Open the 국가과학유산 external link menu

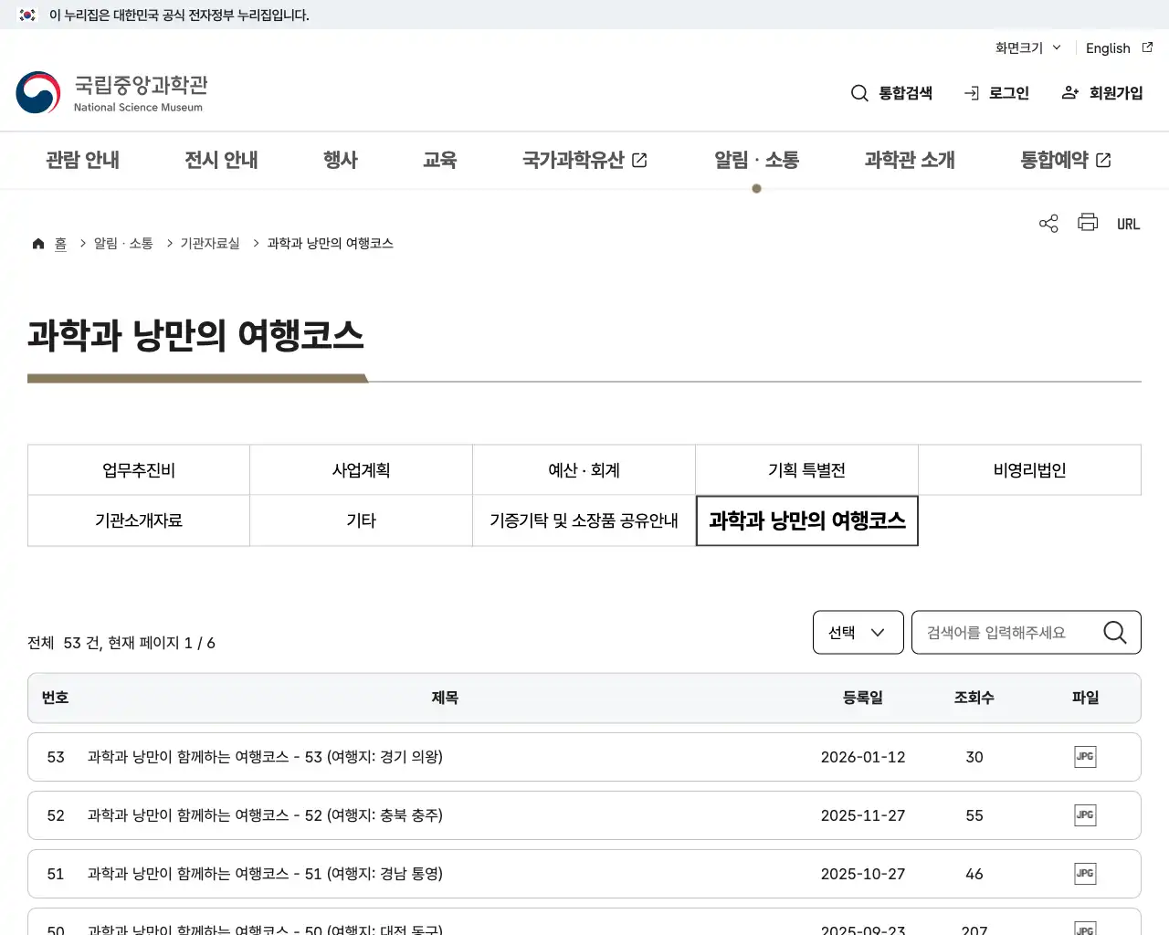(584, 160)
